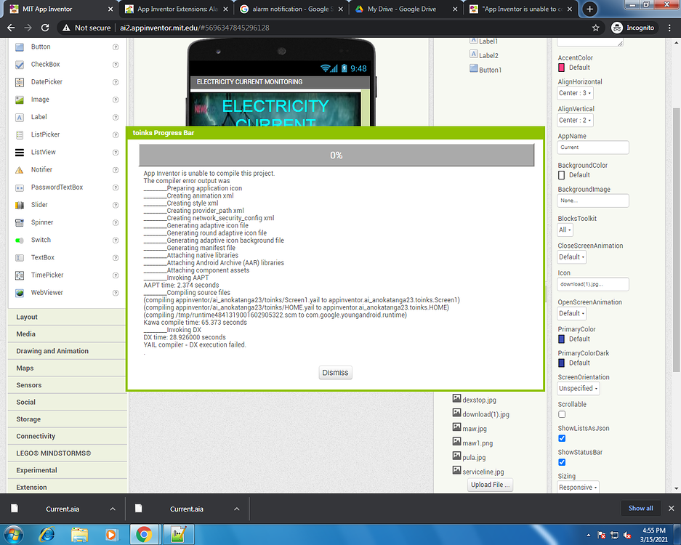This screenshot has height=545, width=681.
Task: Click the Upload File button in Media
Action: click(490, 484)
